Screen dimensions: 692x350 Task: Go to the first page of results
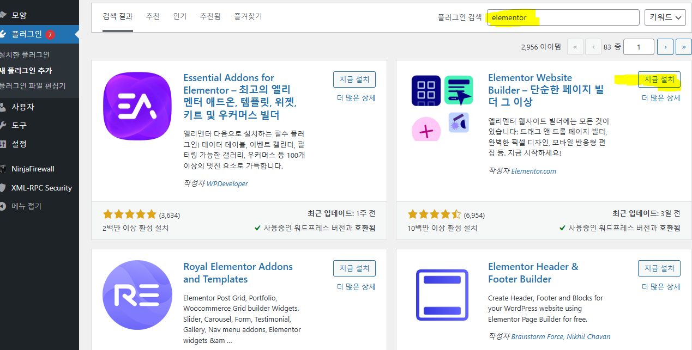pyautogui.click(x=575, y=47)
